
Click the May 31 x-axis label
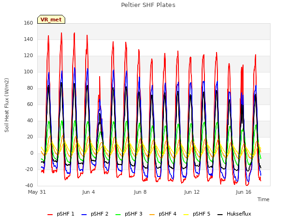pyautogui.click(x=37, y=192)
